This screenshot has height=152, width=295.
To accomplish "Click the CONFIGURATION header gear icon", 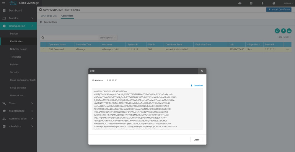I will coord(40,9).
